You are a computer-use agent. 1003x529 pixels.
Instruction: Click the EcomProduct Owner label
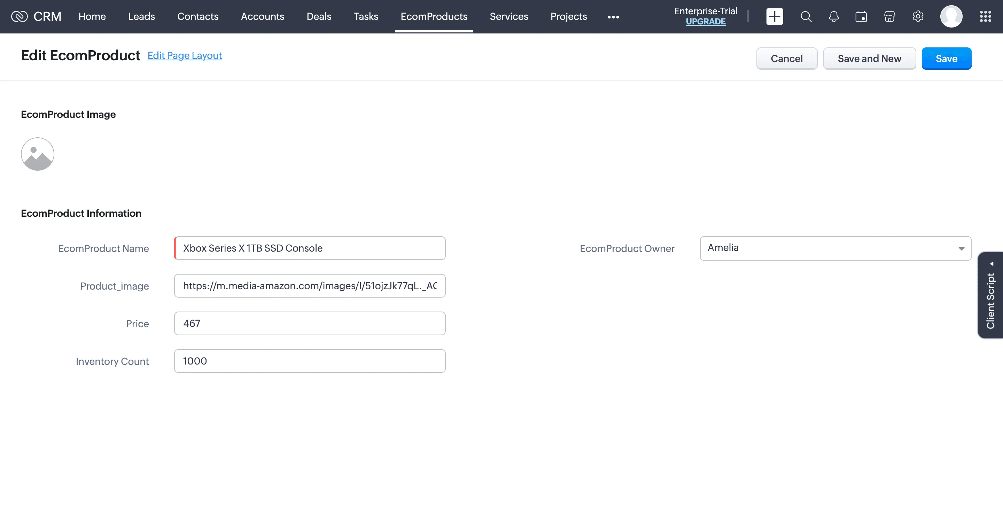pyautogui.click(x=627, y=248)
